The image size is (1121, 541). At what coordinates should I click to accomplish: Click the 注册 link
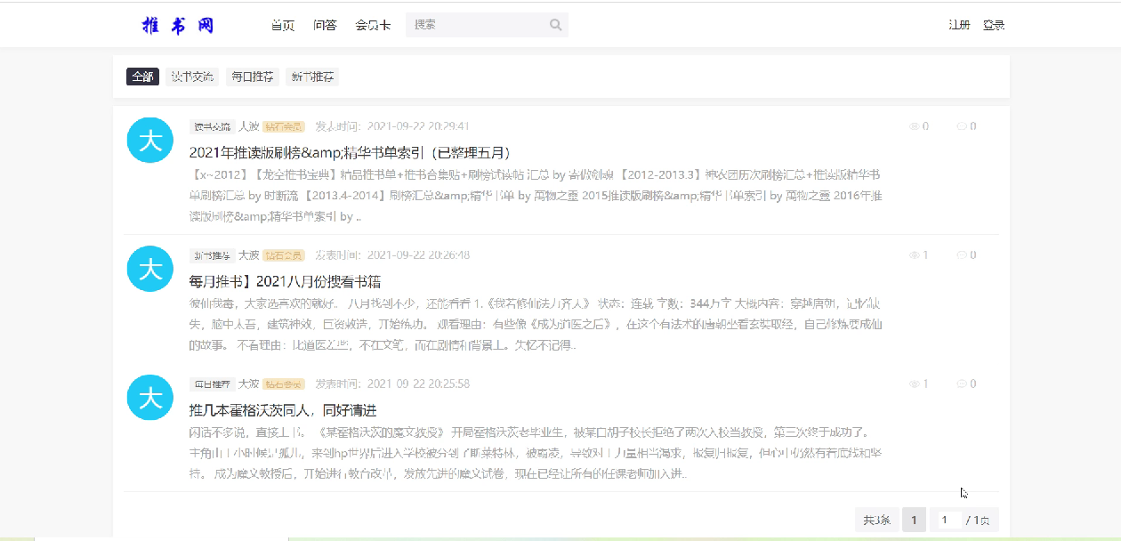coord(959,25)
